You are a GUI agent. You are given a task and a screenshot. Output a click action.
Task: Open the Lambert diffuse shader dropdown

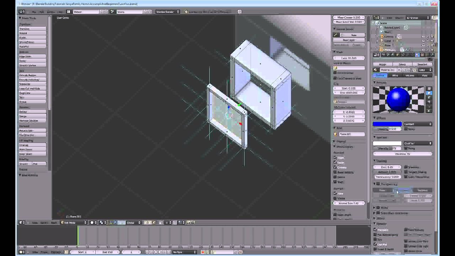[418, 124]
